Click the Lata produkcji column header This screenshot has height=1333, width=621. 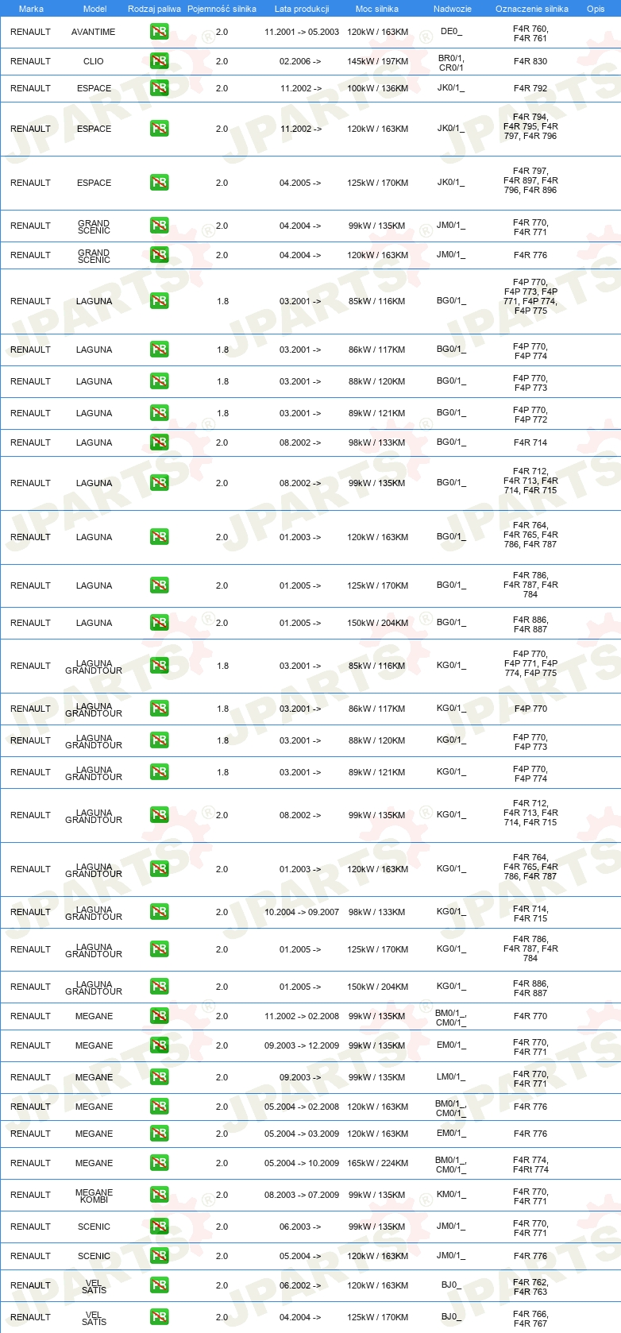(x=302, y=9)
